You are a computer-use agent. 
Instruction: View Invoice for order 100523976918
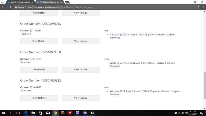(x=81, y=41)
